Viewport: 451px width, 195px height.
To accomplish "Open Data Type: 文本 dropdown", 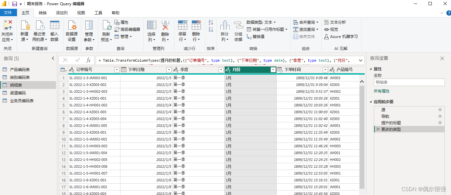I will (x=261, y=22).
